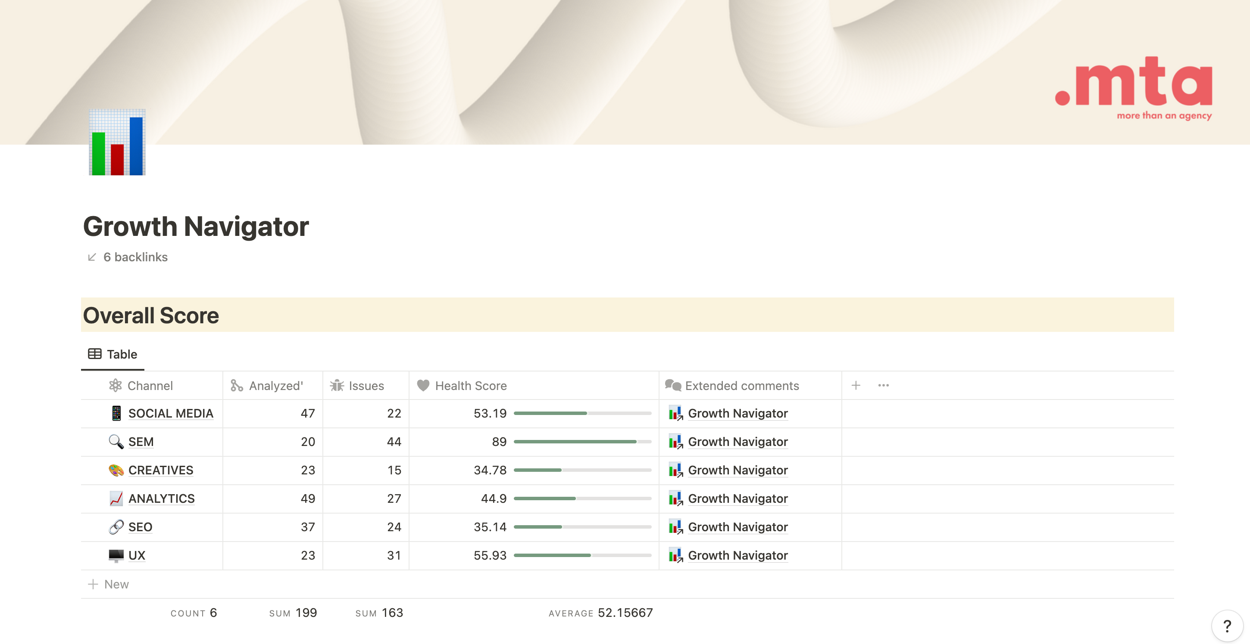Switch to the Table view tab
The image size is (1250, 644).
coord(112,354)
